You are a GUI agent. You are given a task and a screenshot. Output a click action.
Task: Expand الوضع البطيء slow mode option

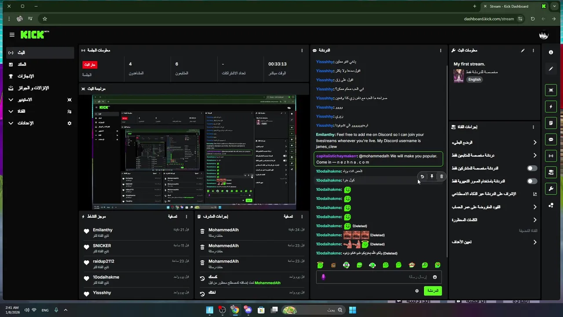(x=535, y=143)
